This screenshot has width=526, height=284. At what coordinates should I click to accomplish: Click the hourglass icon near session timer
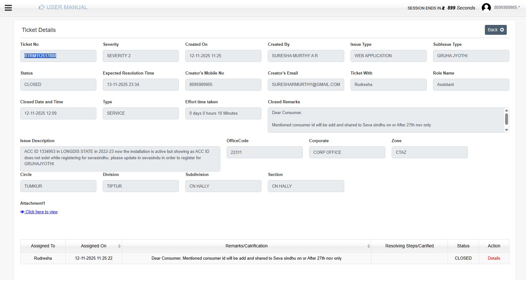point(443,8)
